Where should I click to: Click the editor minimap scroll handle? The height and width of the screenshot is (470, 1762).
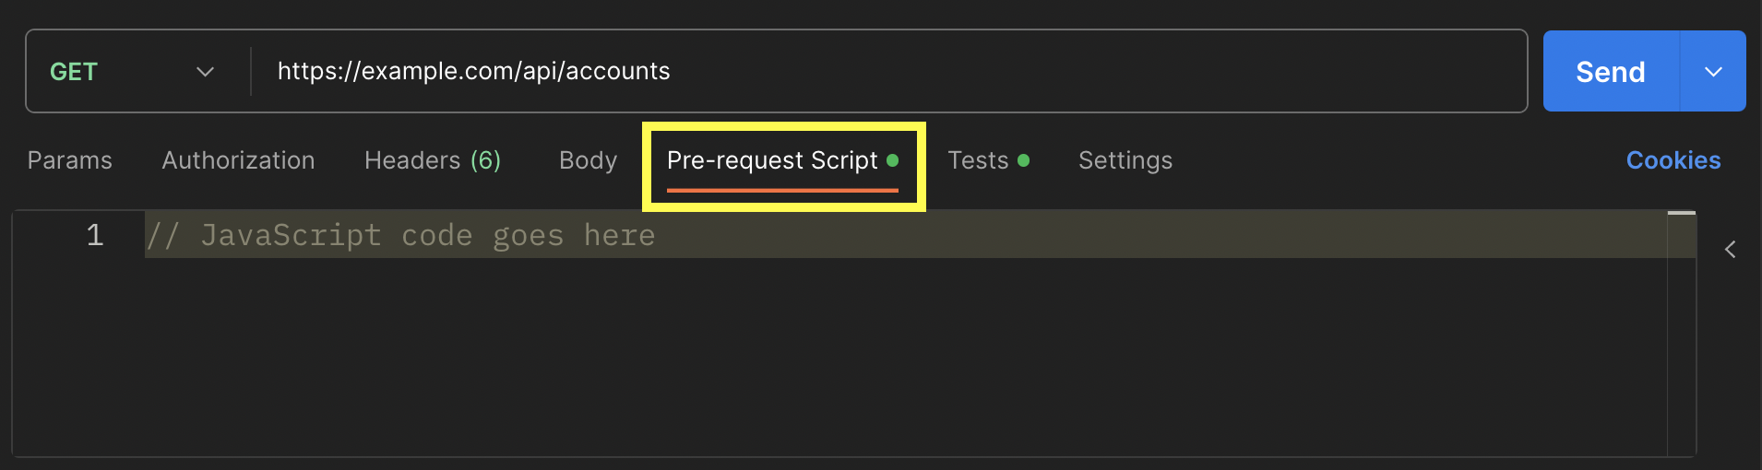click(1682, 213)
